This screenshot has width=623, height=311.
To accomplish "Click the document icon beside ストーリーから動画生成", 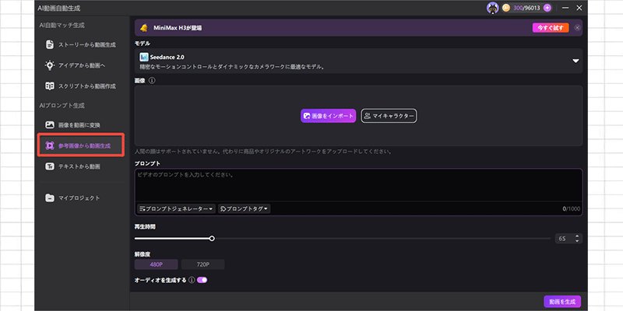I will (x=50, y=44).
